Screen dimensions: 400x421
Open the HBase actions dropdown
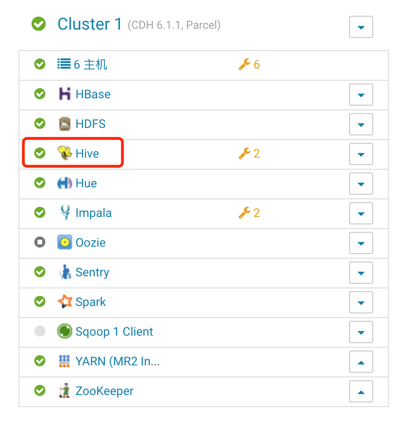(361, 95)
